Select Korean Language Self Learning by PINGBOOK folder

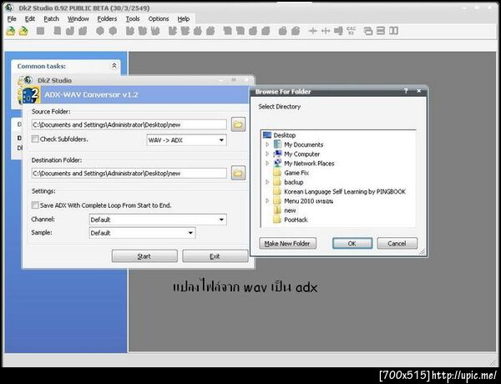pos(345,192)
